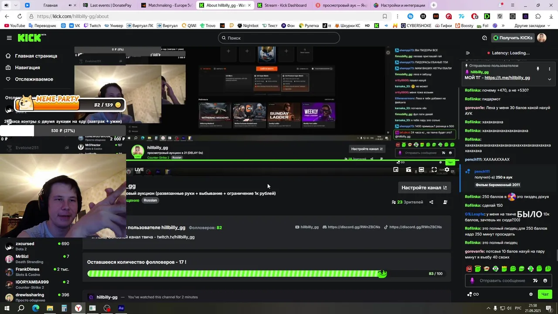The image size is (558, 314).
Task: Open pinned message three-dot options
Action: point(549,69)
